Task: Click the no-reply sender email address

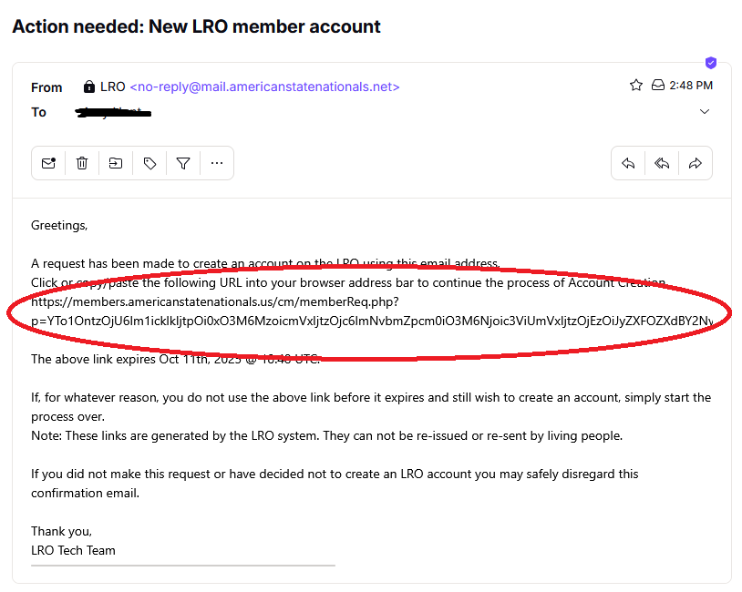Action: point(264,87)
